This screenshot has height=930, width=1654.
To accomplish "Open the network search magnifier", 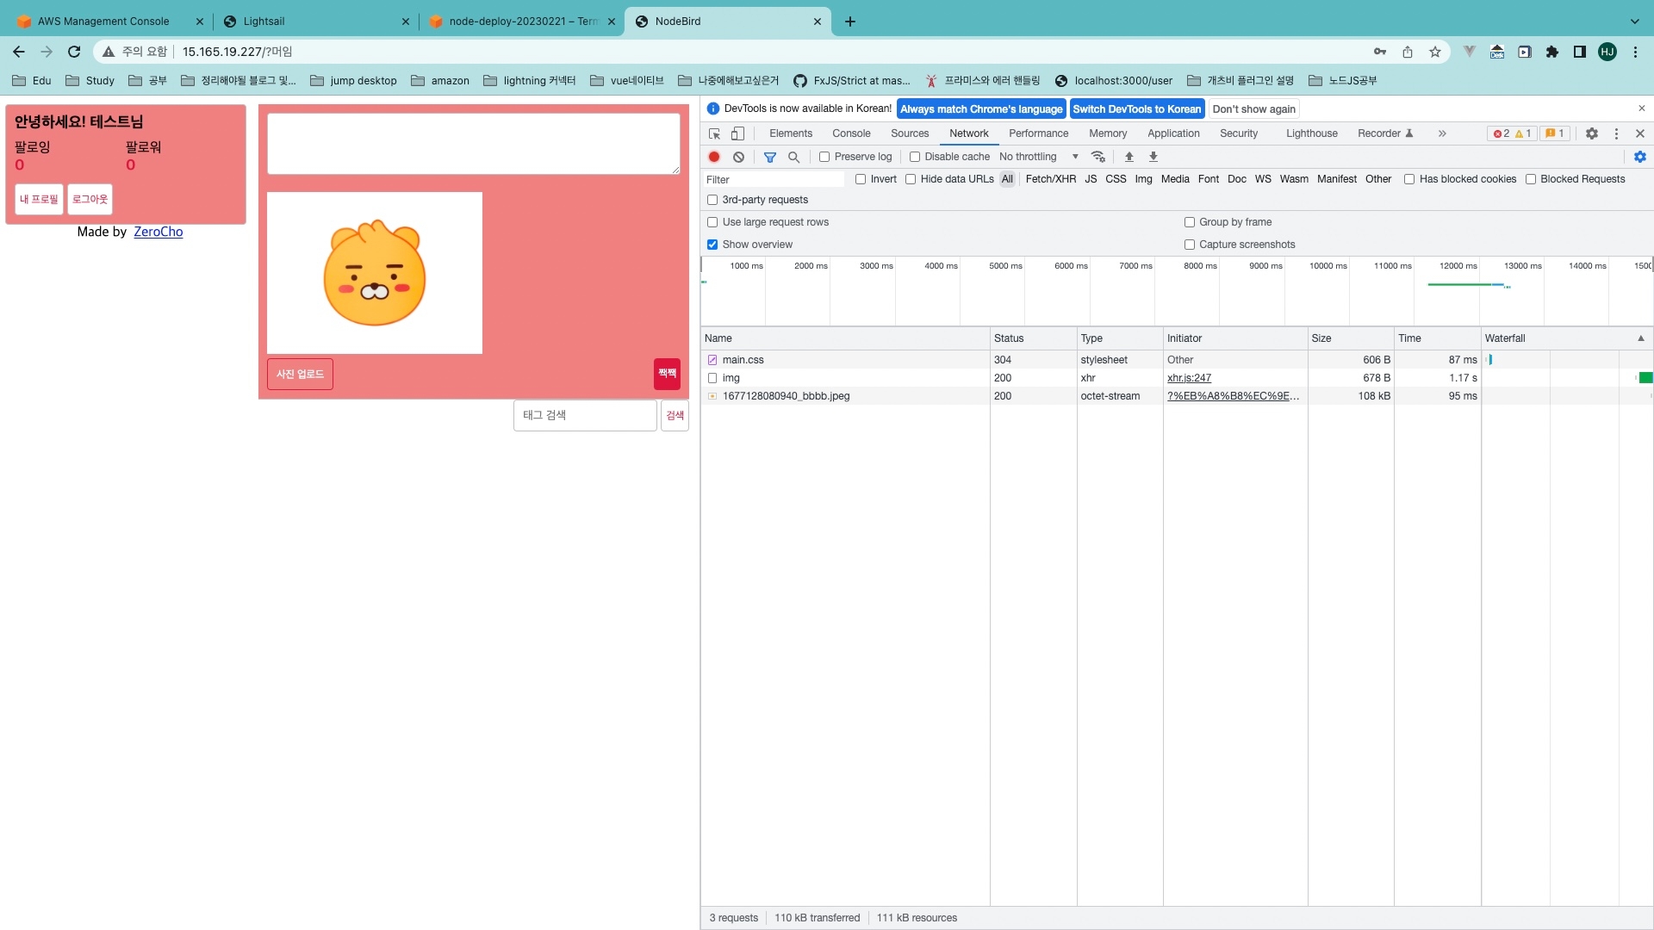I will point(793,157).
